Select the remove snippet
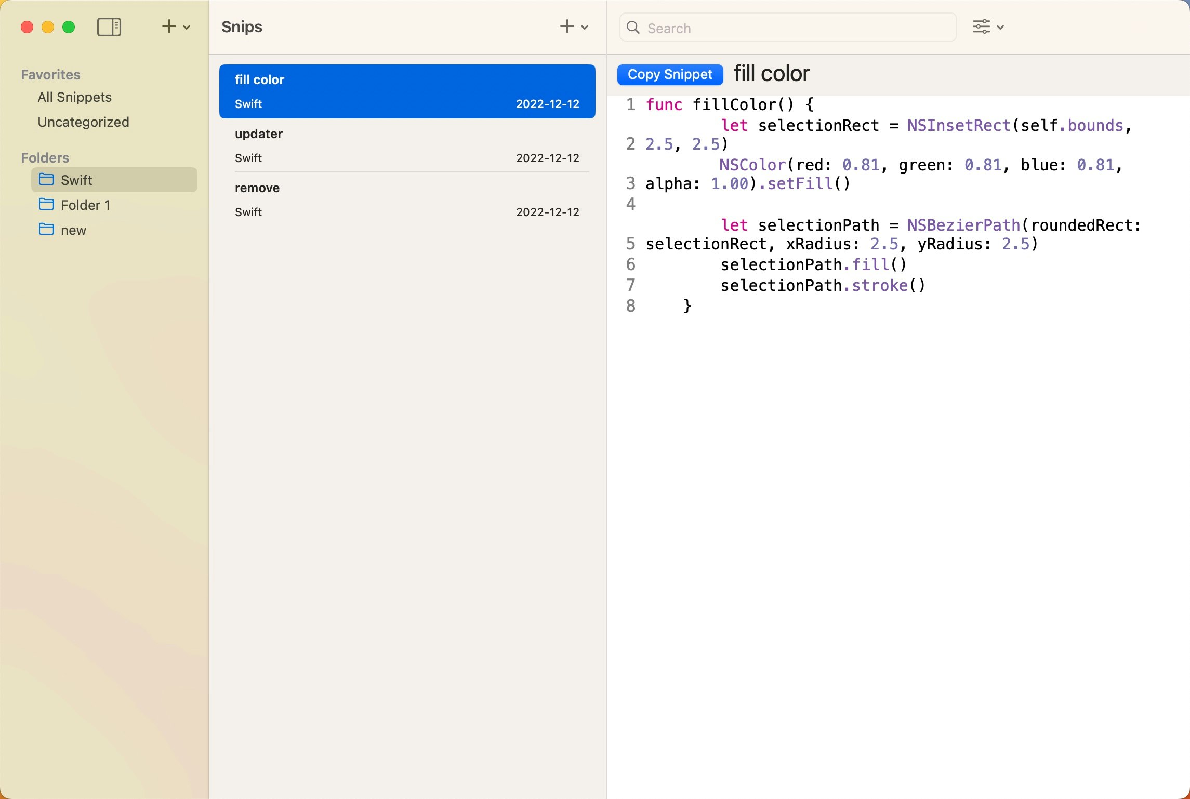1190x799 pixels. click(407, 199)
